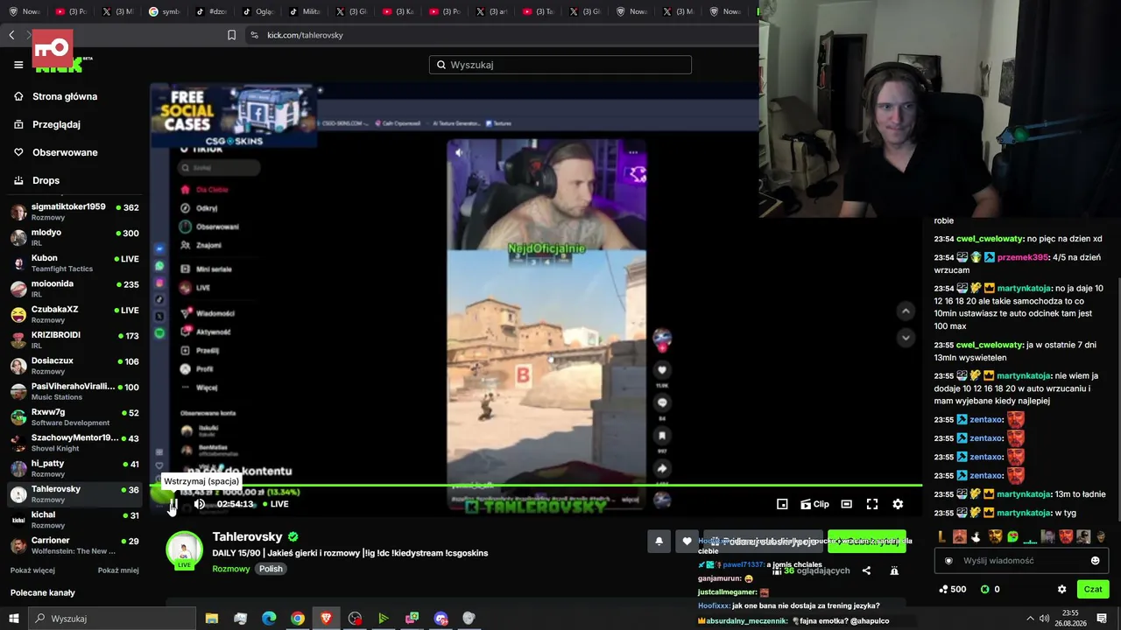Click the report icon beside the share icon
This screenshot has width=1121, height=630.
(x=894, y=570)
